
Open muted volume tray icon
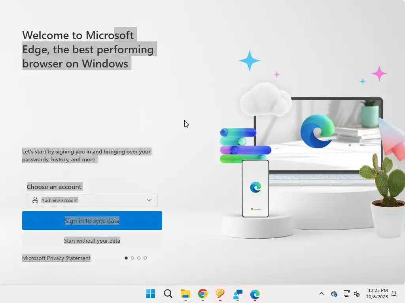(357, 294)
